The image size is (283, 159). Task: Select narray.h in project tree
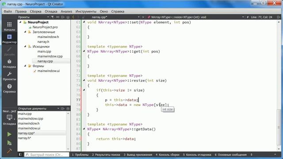(x=43, y=42)
